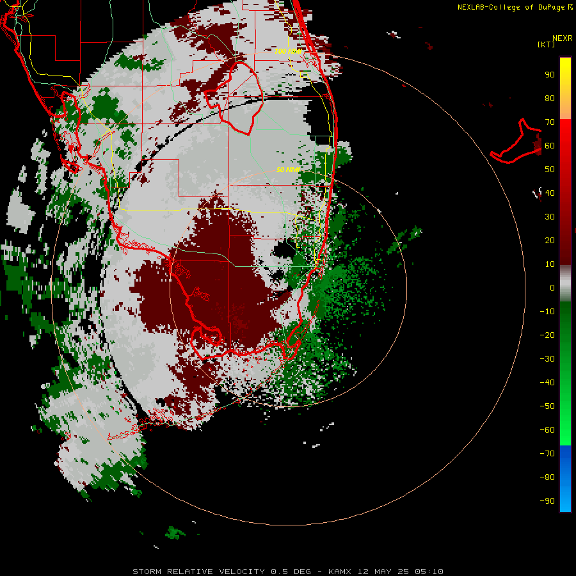
Task: Click the gray zero-velocity segment of color bar
Action: (565, 284)
